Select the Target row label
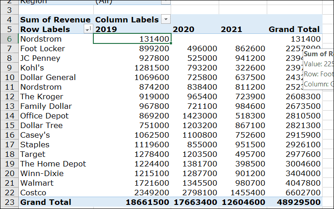334x209 pixels. [x=32, y=154]
